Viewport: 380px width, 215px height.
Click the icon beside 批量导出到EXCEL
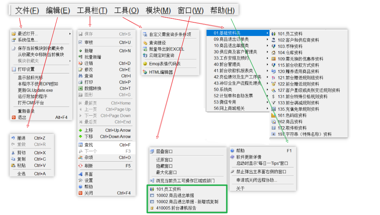(145, 49)
